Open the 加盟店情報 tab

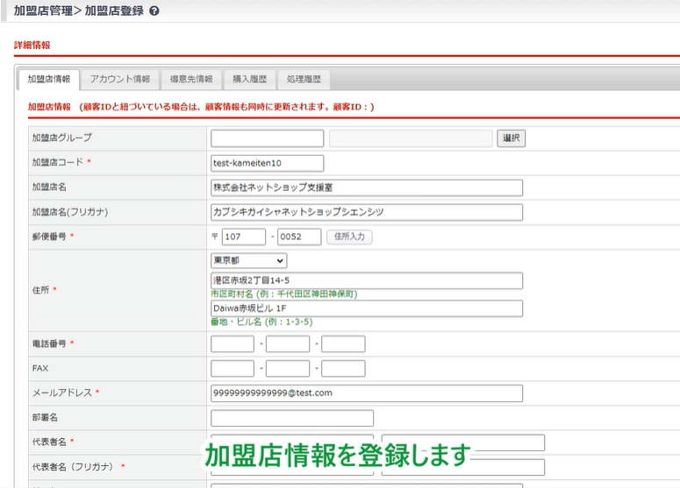48,79
